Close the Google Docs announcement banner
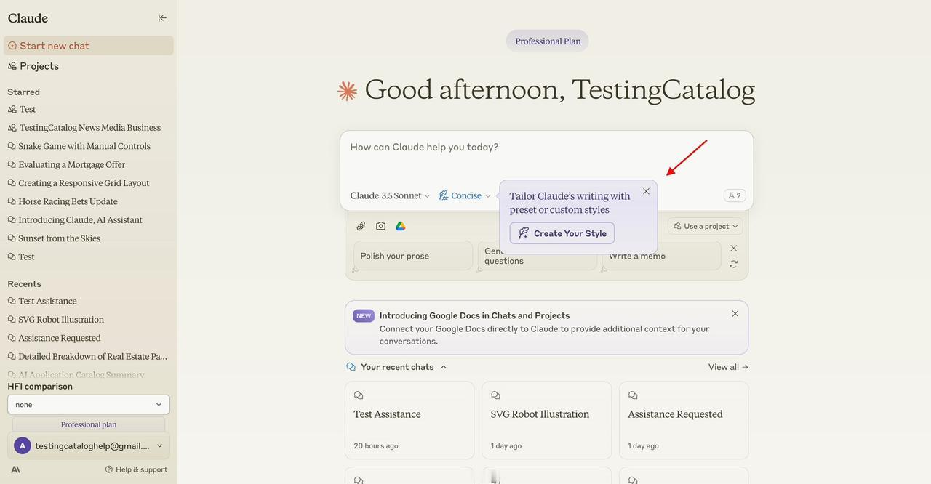Screen dimensions: 931x484 point(735,314)
